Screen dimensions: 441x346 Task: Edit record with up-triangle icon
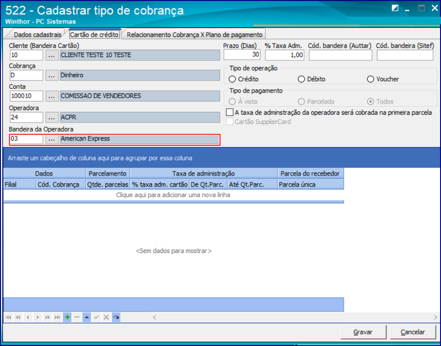(87, 317)
